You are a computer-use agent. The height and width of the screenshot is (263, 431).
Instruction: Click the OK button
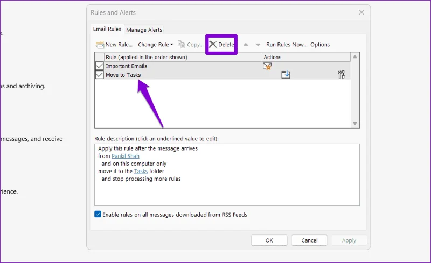point(269,240)
